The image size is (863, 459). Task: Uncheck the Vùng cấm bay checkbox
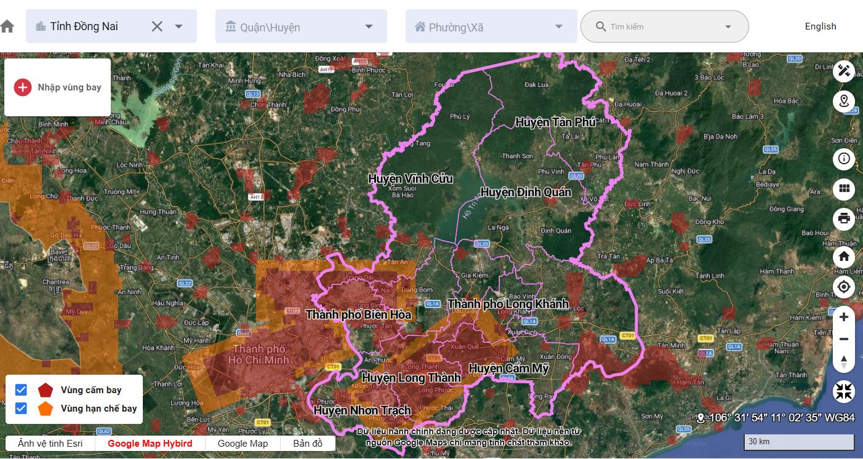point(21,390)
